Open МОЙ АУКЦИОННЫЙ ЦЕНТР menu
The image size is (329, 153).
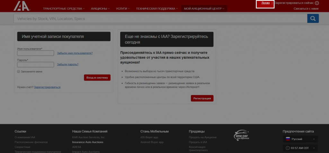pyautogui.click(x=204, y=9)
